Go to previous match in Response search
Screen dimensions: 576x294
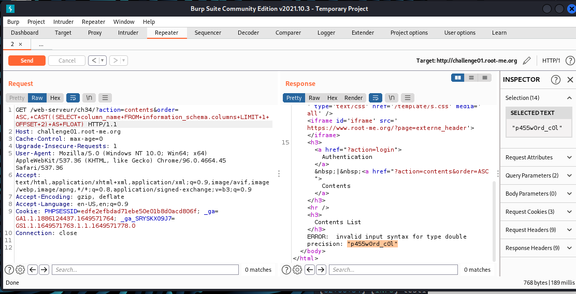pos(310,270)
